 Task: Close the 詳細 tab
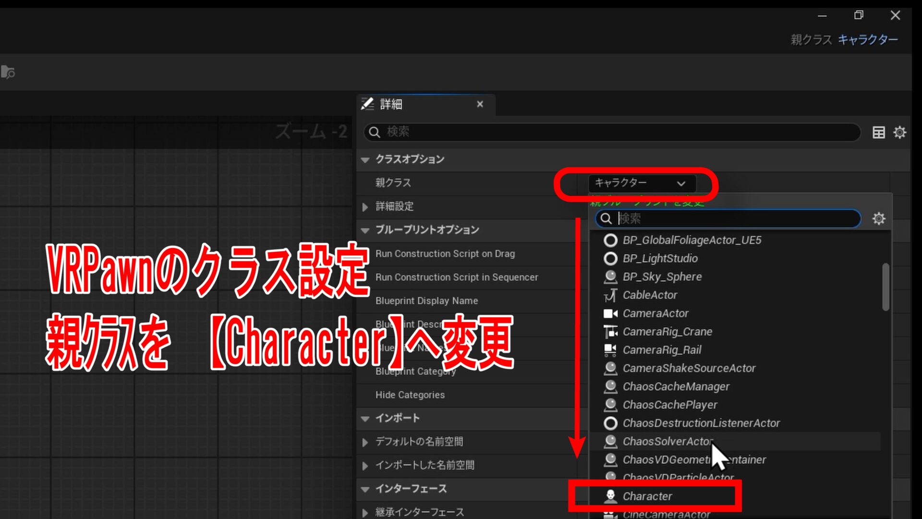point(480,104)
